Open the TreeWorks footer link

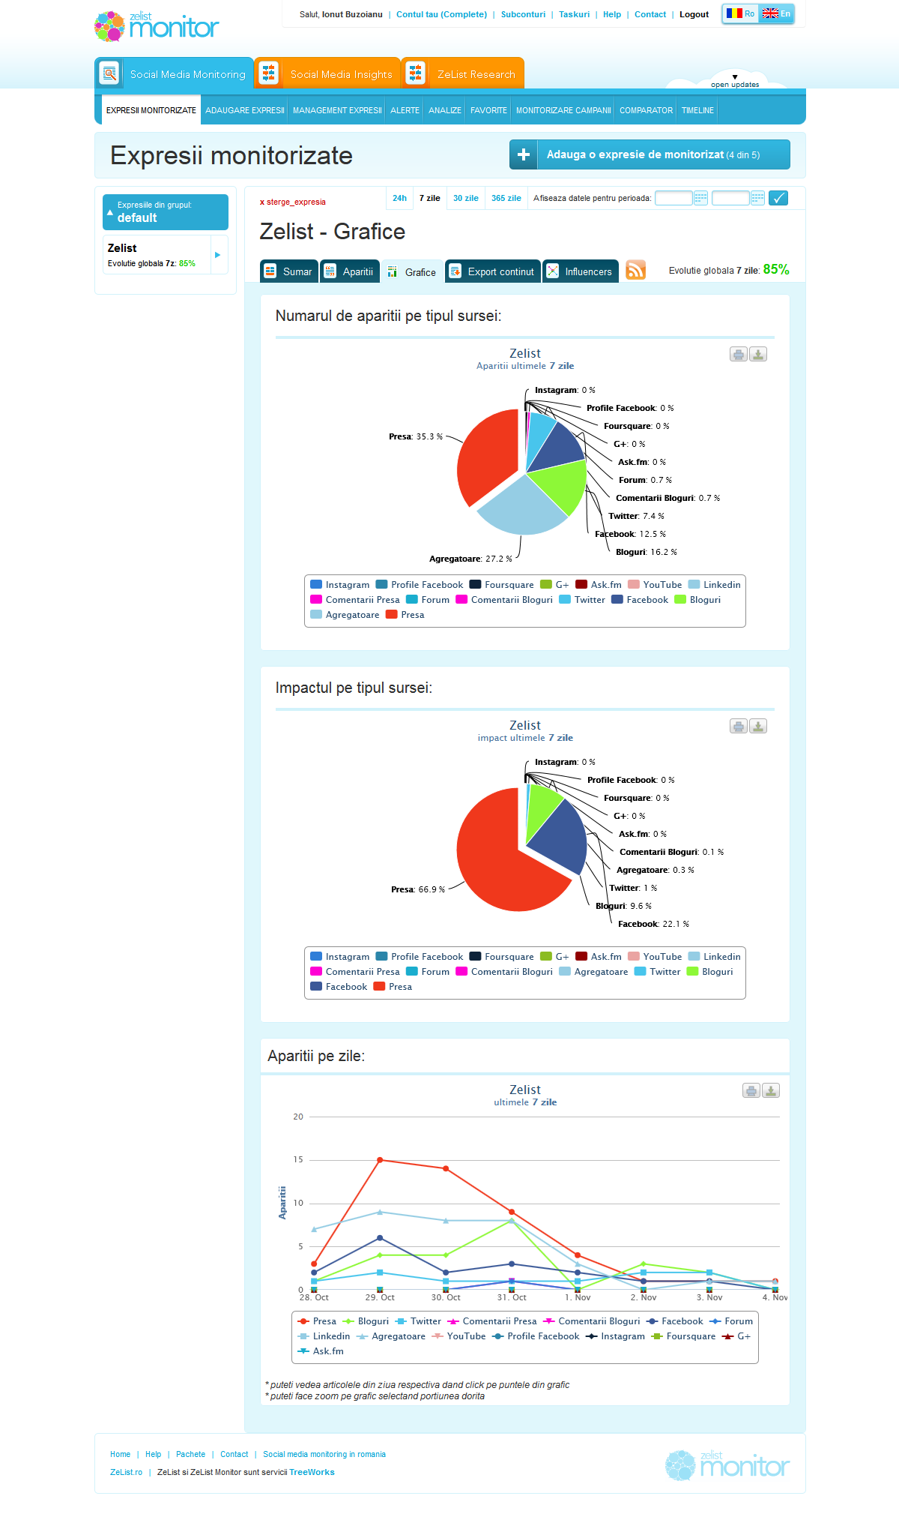click(x=312, y=1472)
